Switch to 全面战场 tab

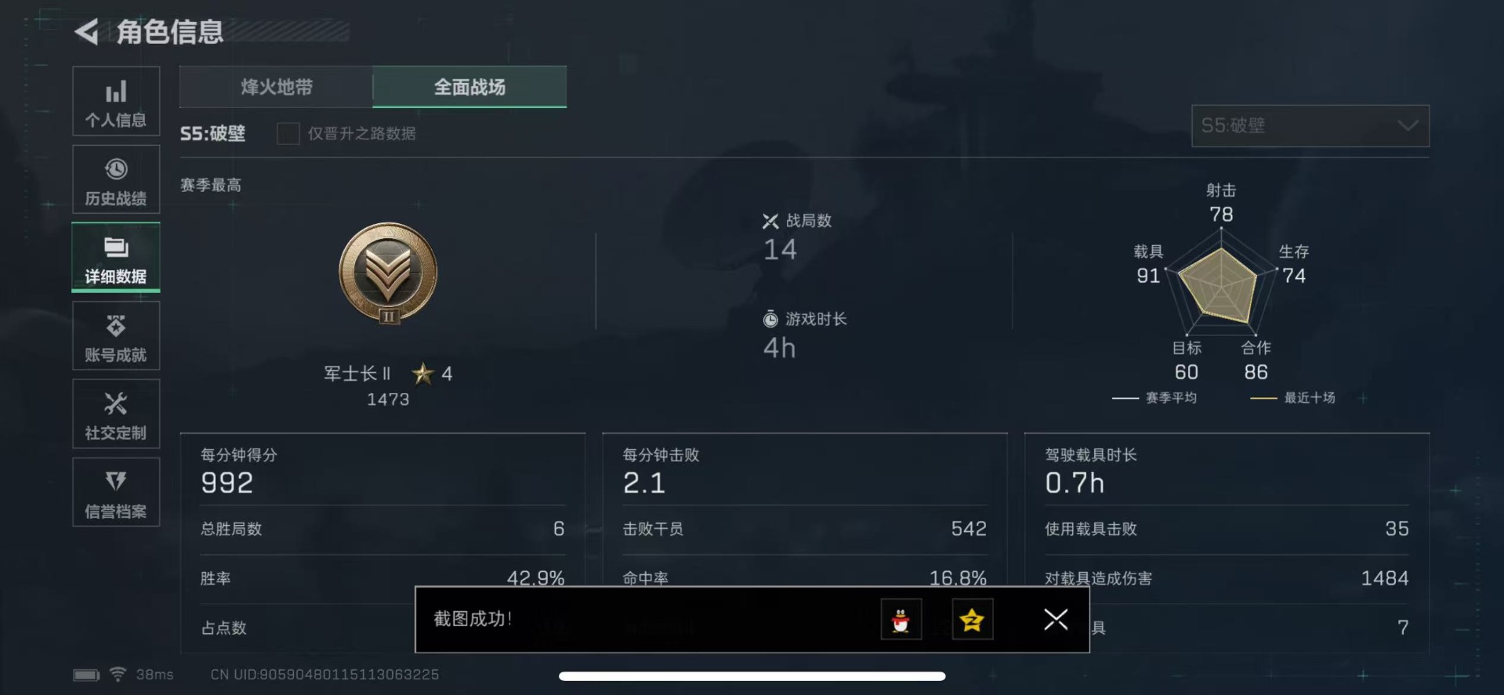[469, 87]
